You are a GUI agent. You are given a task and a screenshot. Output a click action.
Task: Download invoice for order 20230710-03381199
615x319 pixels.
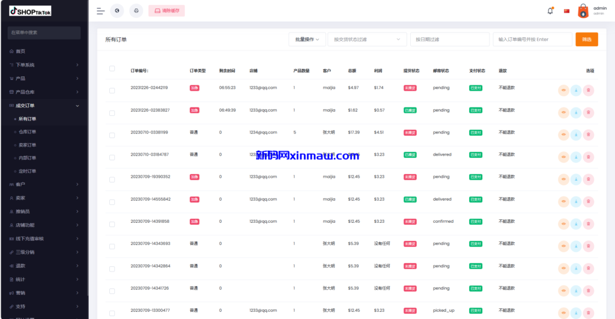pyautogui.click(x=576, y=135)
